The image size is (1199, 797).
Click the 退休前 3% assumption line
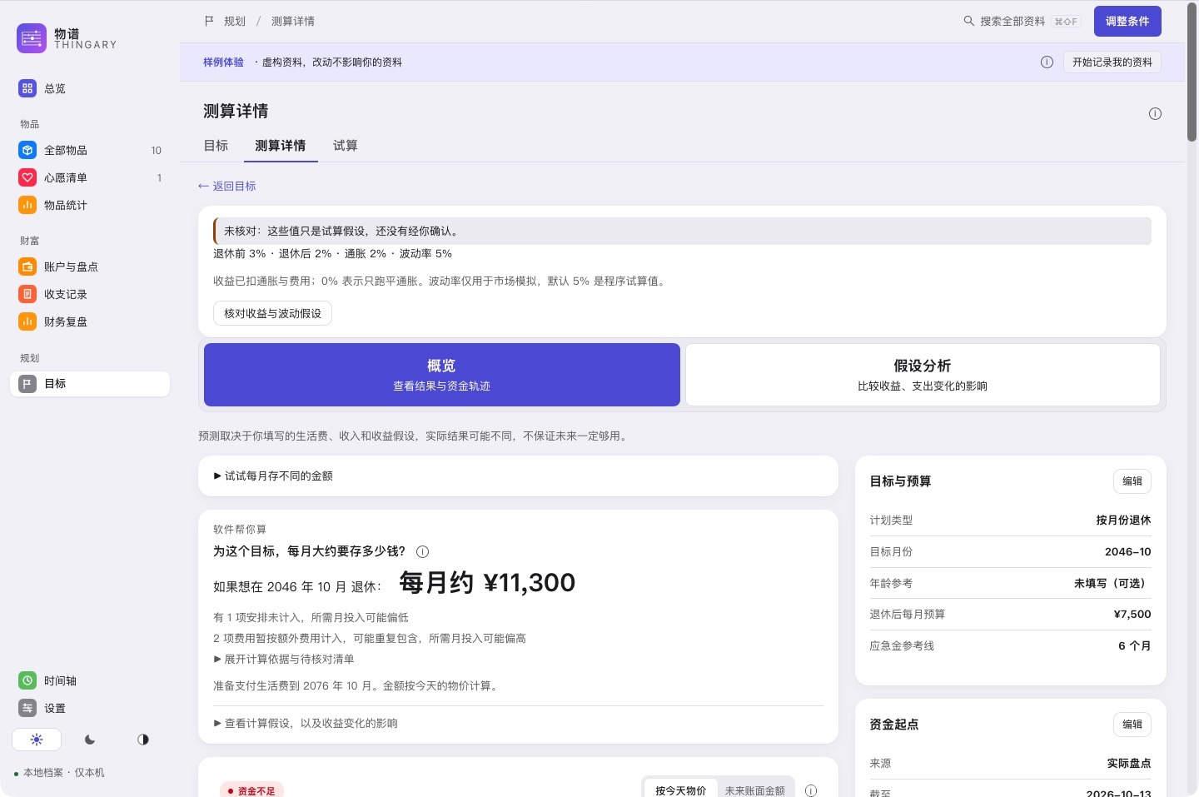point(332,254)
